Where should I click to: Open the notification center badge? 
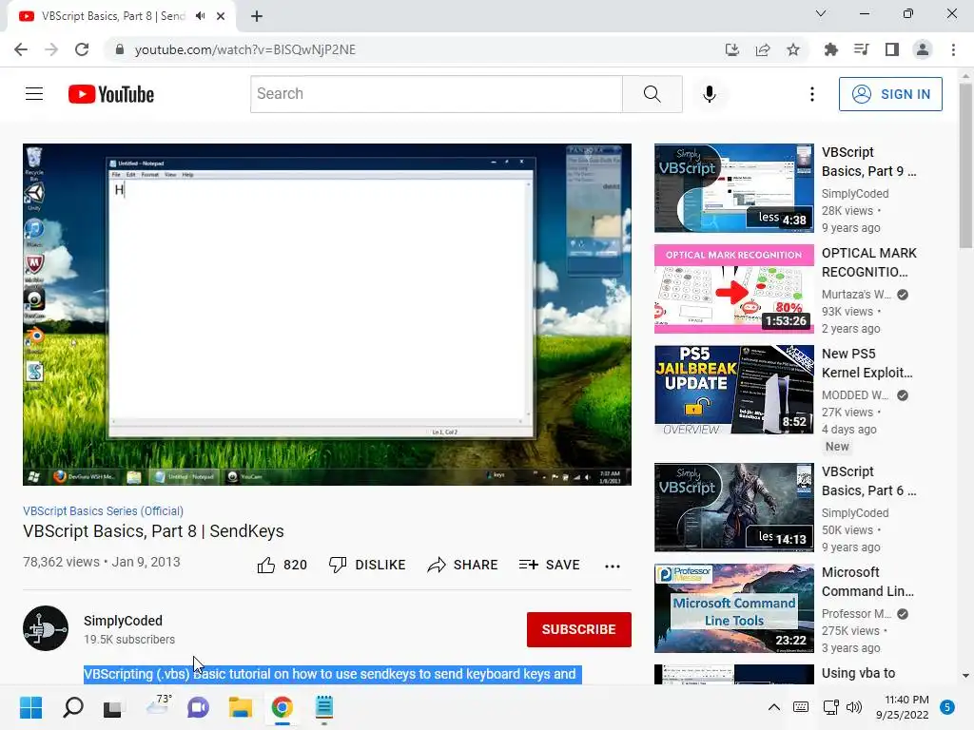pos(947,707)
